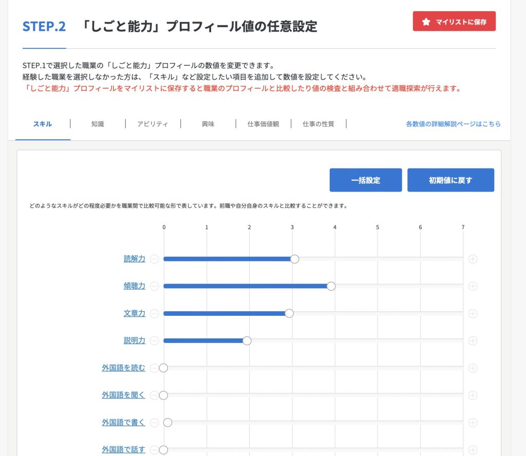Viewport: 526px width, 456px height.
Task: Click the 一括設定 button
Action: (x=366, y=180)
